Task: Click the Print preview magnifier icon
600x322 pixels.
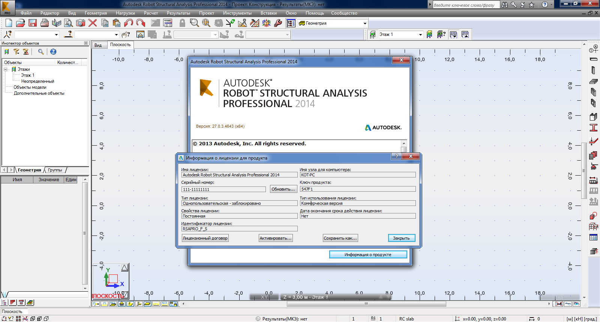Action: coord(68,23)
